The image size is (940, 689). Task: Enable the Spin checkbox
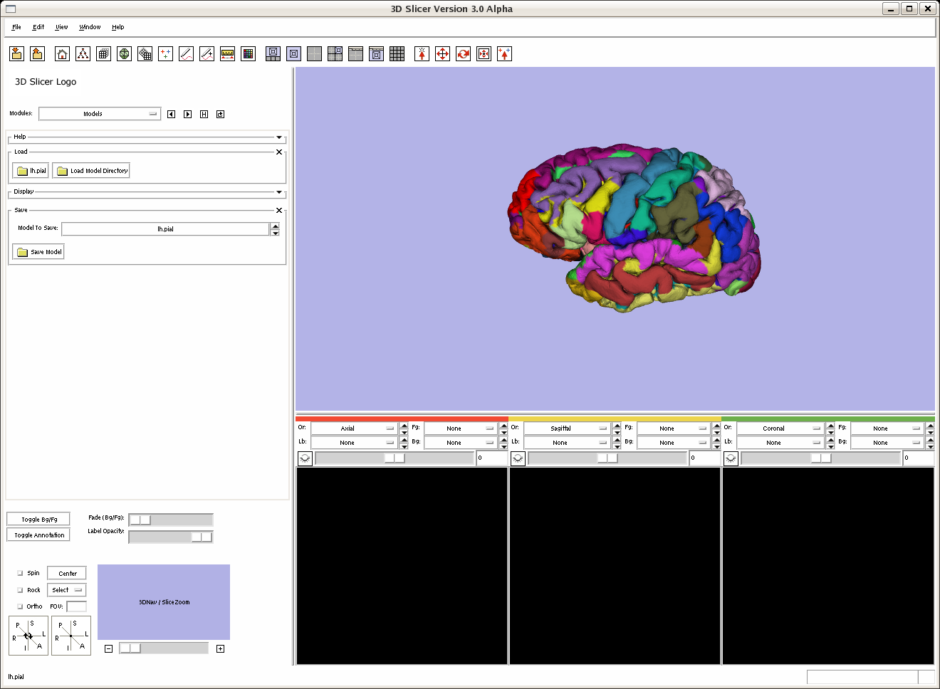20,573
